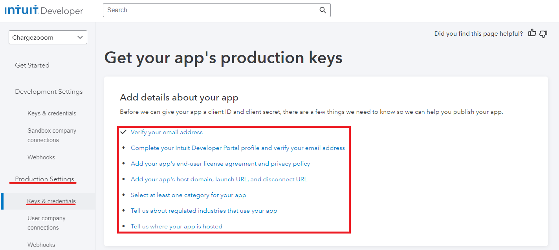Open Tell us about regulated industries link

204,211
